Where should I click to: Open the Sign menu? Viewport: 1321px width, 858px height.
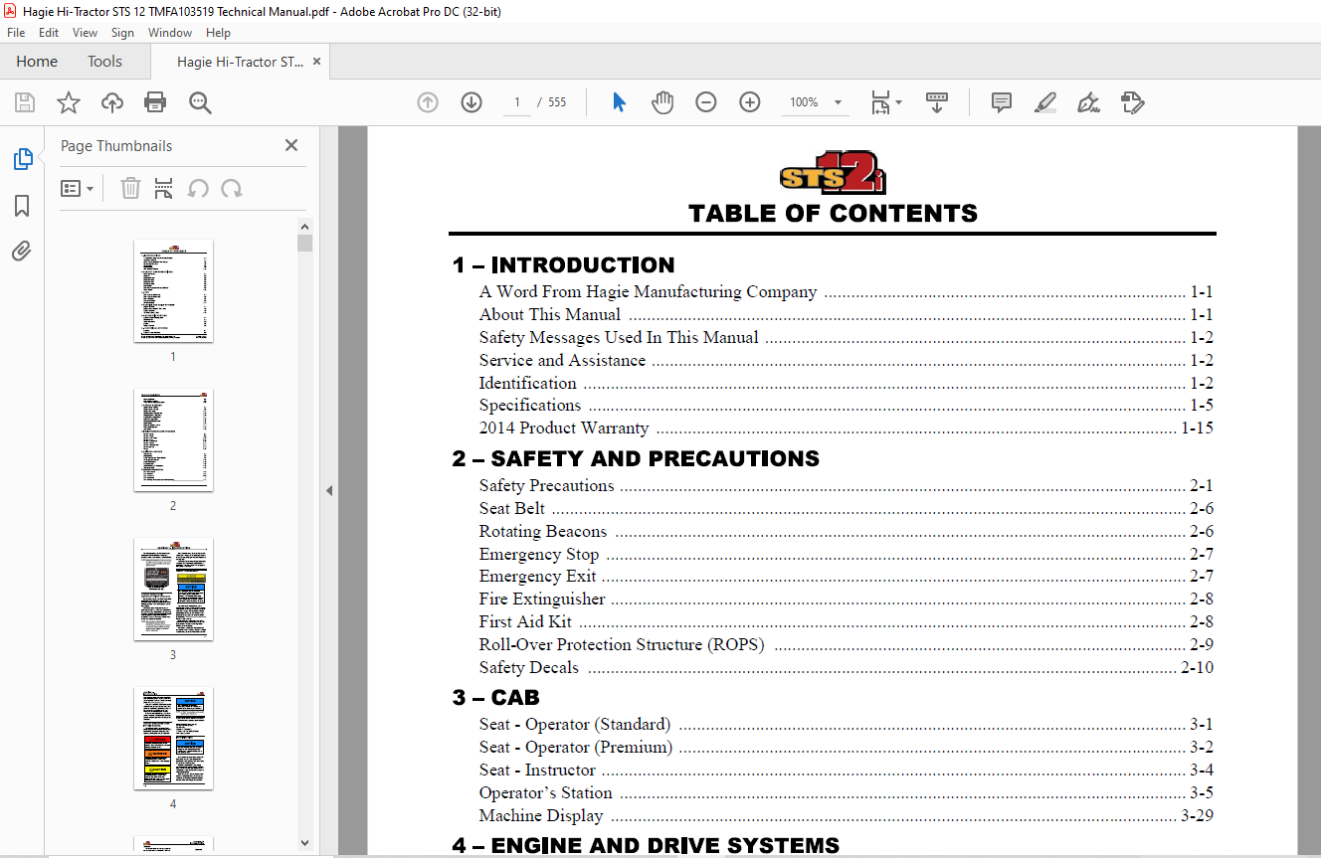click(x=122, y=33)
